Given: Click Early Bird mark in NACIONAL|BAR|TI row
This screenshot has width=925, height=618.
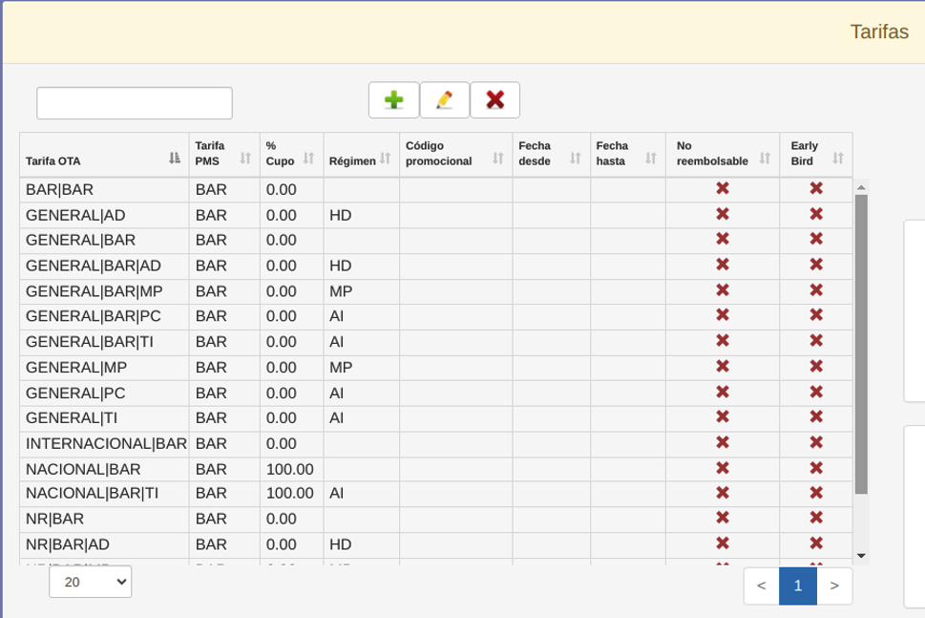Looking at the screenshot, I should tap(816, 492).
